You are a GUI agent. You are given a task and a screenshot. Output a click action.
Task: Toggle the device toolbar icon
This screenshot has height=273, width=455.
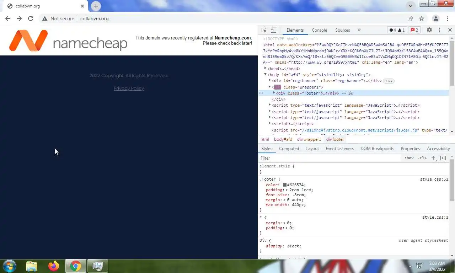click(x=273, y=30)
